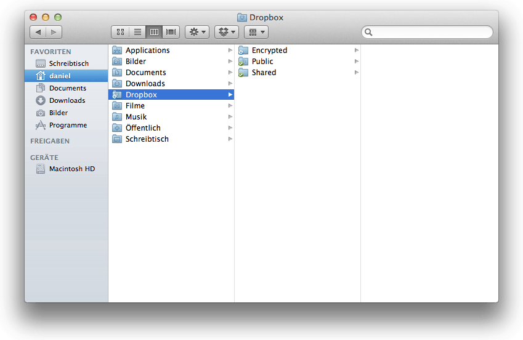Select the Encrypted folder

[298, 51]
